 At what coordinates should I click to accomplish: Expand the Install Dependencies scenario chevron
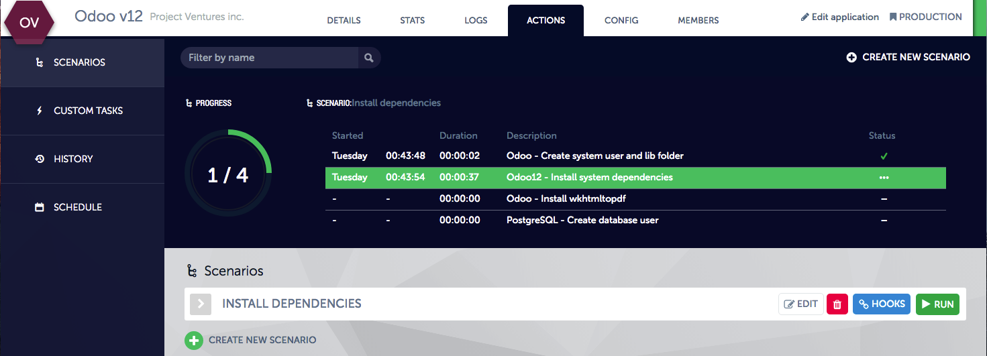pos(201,304)
